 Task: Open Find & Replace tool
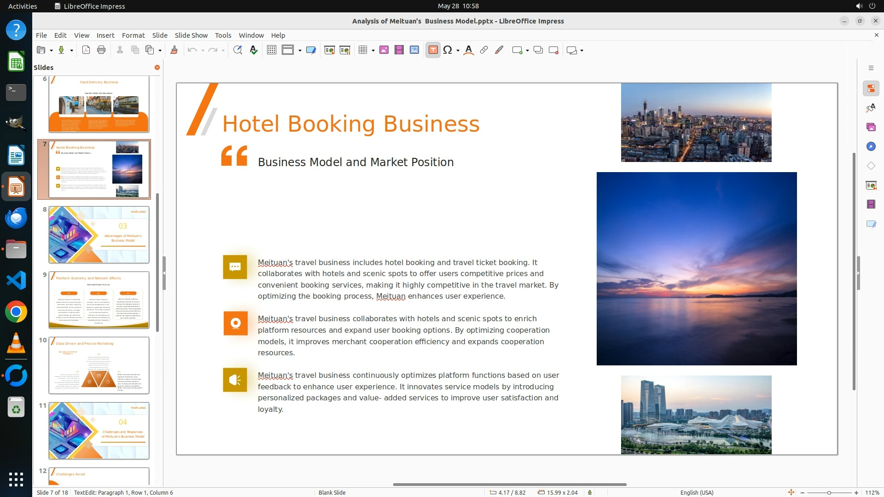click(238, 50)
